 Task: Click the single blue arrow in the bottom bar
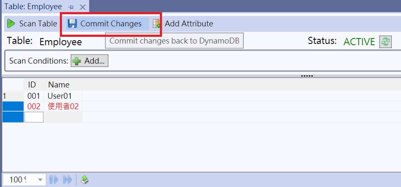coord(54,180)
